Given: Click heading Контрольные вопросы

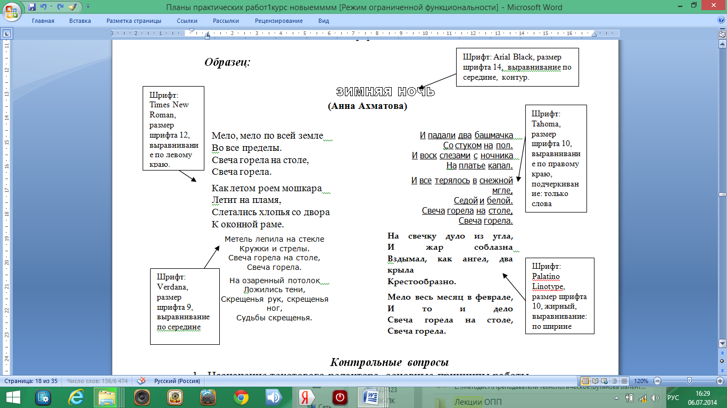Looking at the screenshot, I should click(x=390, y=362).
